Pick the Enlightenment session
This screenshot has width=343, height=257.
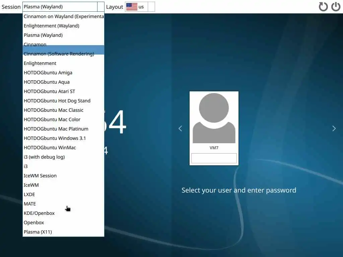tap(63, 63)
